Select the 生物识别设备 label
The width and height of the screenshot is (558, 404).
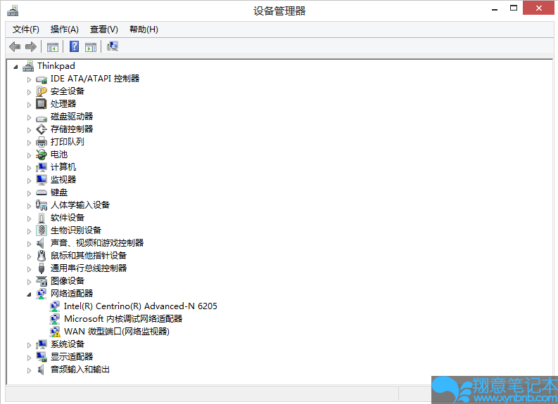point(76,230)
